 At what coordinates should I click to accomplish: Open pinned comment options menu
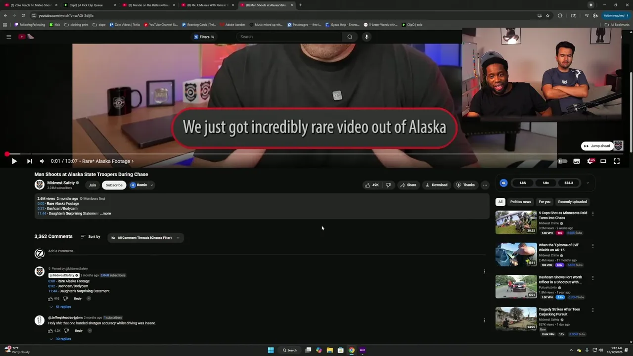485,271
